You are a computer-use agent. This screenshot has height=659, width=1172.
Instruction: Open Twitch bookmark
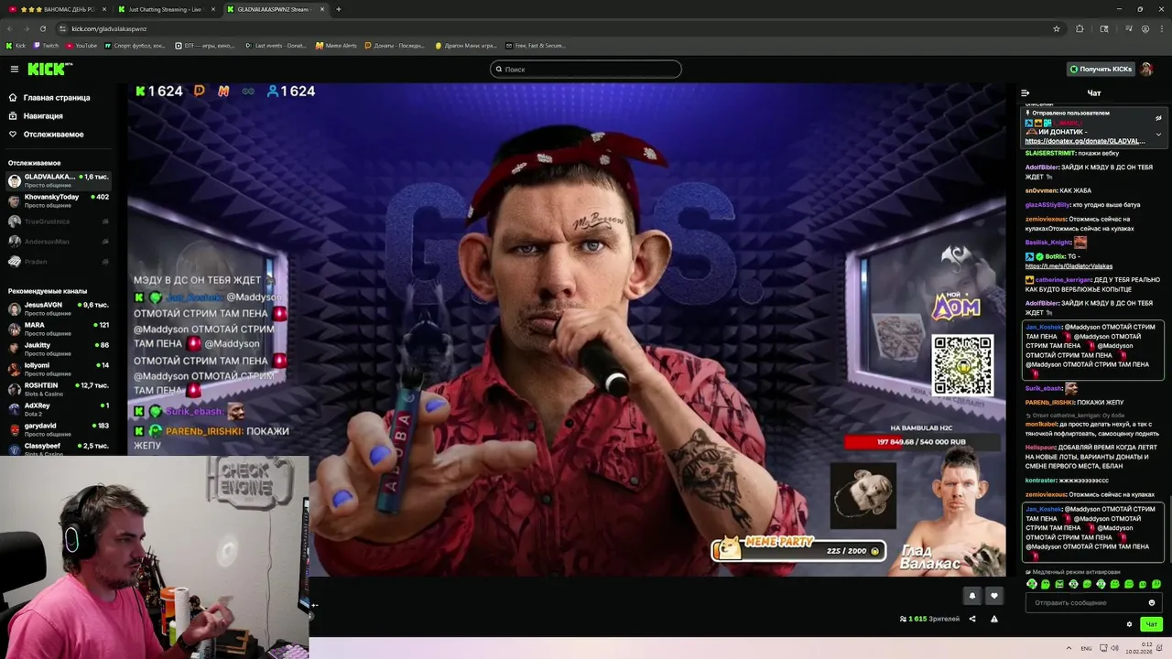[46, 45]
